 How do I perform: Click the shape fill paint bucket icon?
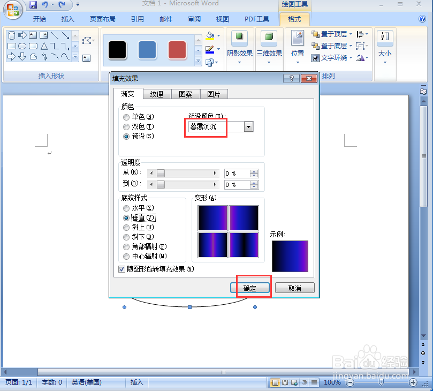click(x=210, y=36)
